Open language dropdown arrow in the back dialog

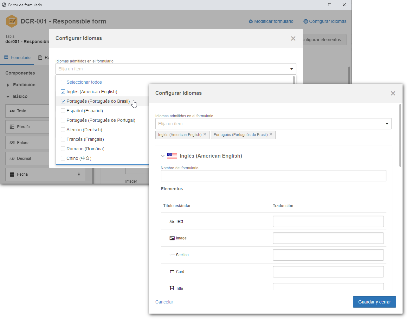[x=292, y=69]
